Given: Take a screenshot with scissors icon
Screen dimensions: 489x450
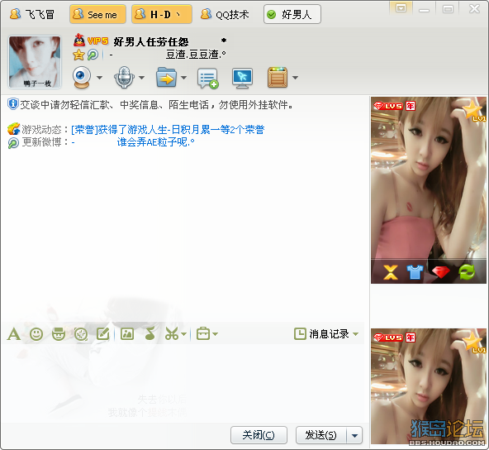Looking at the screenshot, I should point(172,334).
